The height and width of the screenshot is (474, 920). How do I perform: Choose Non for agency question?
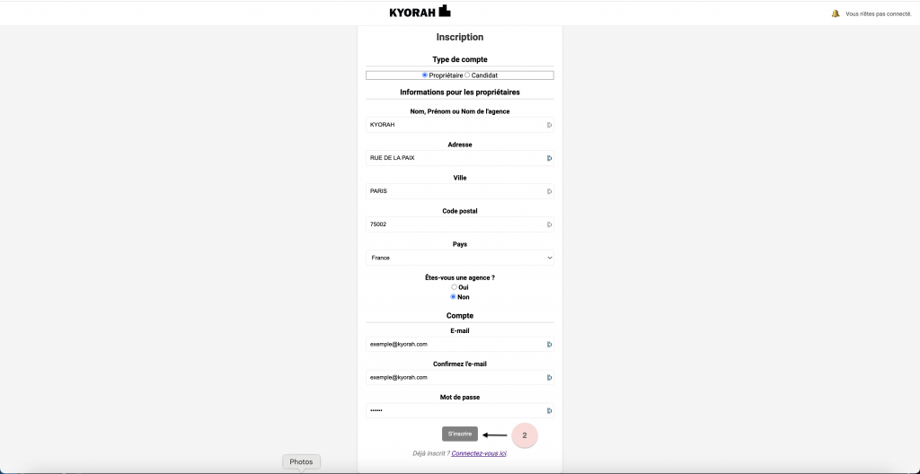tap(454, 297)
